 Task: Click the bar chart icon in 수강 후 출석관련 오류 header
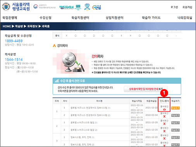click(x=57, y=81)
